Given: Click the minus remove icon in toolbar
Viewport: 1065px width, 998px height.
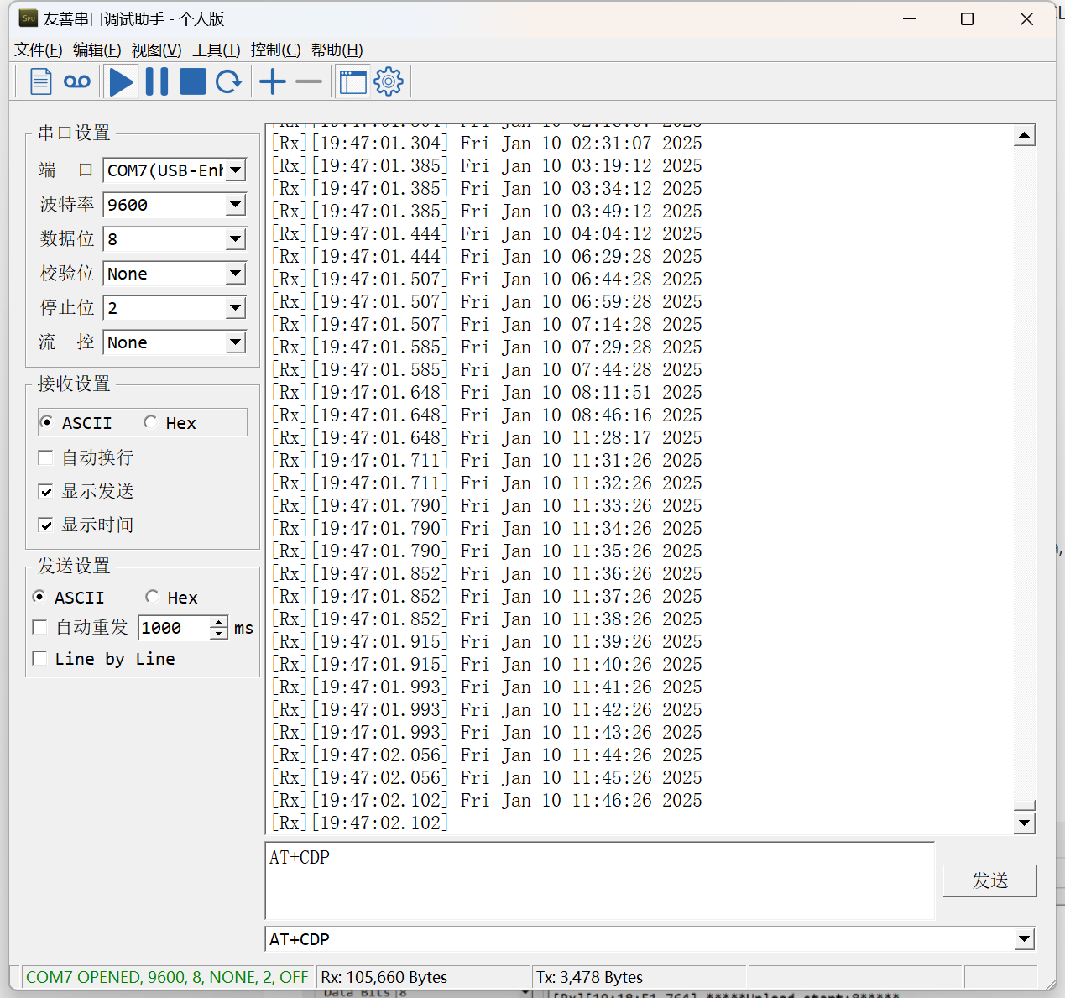Looking at the screenshot, I should (309, 81).
